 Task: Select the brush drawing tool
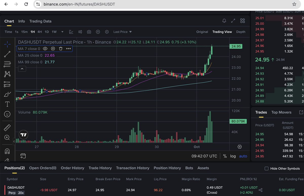pos(7,94)
